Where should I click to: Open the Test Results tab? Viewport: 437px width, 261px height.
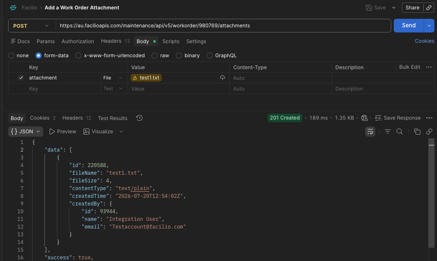[x=113, y=118]
